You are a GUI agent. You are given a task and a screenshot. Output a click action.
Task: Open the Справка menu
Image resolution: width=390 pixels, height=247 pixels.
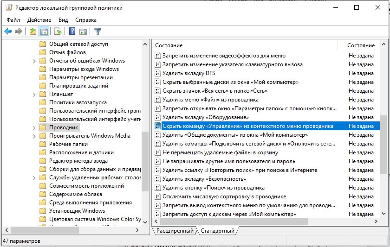point(85,20)
